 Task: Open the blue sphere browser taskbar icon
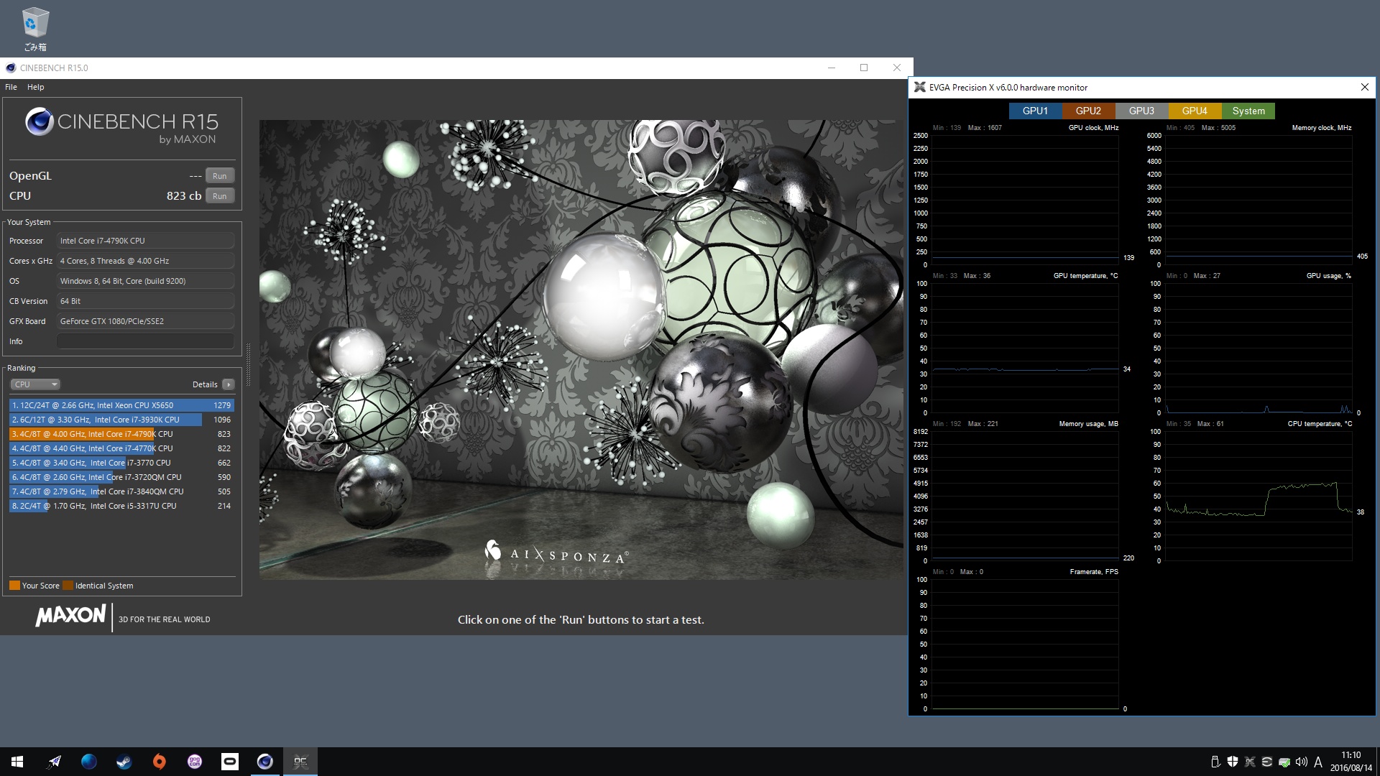click(89, 762)
